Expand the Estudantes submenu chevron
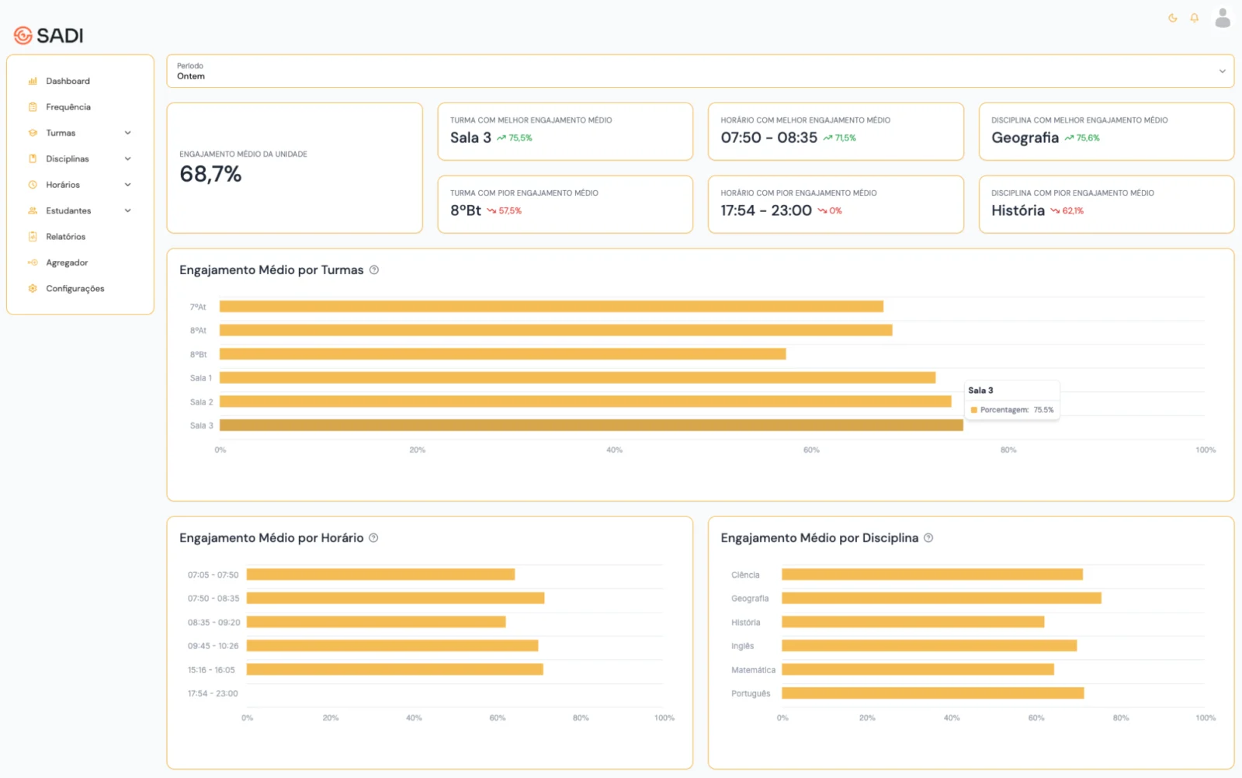The image size is (1242, 778). 128,210
